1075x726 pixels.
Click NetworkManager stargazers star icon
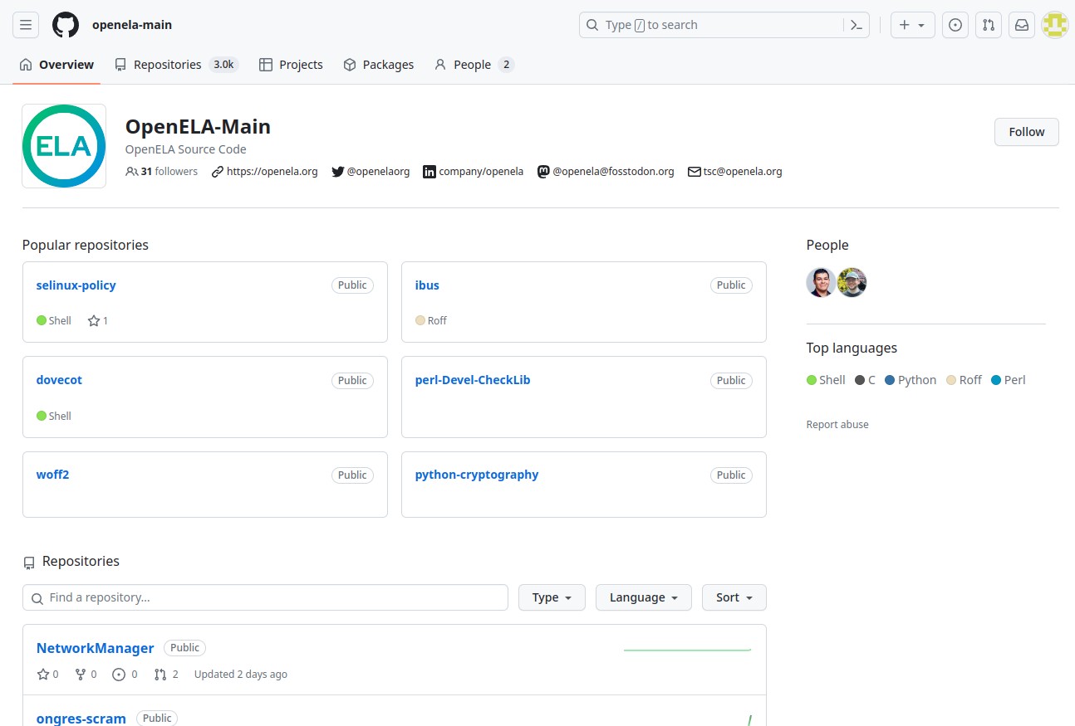tap(43, 675)
